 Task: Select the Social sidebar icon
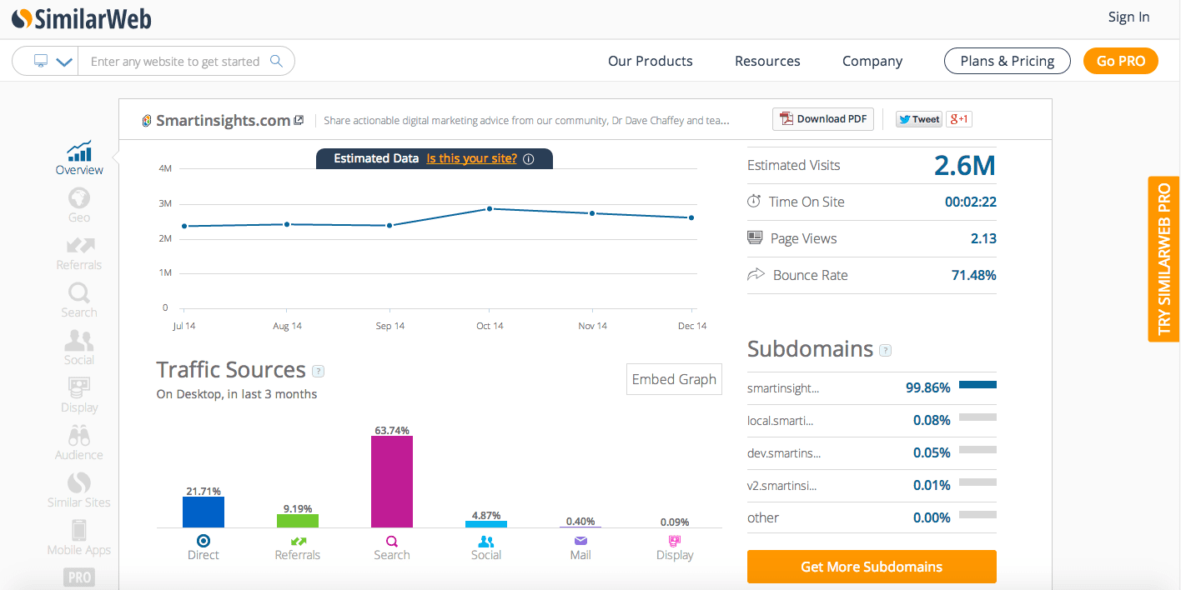(x=79, y=347)
